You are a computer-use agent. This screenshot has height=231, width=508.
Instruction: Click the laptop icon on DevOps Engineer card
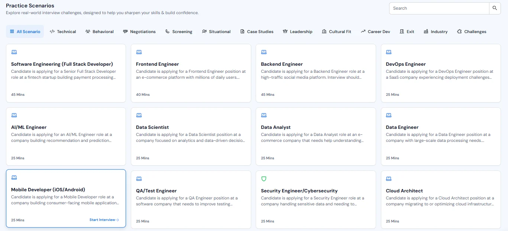(389, 52)
